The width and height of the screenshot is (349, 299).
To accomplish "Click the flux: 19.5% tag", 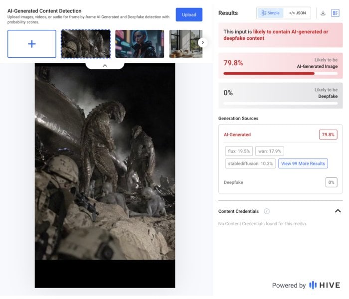I will pos(239,151).
